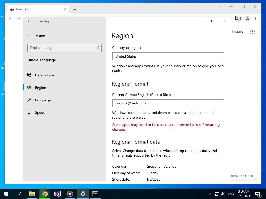Open the Windows Start menu

(x=6, y=194)
